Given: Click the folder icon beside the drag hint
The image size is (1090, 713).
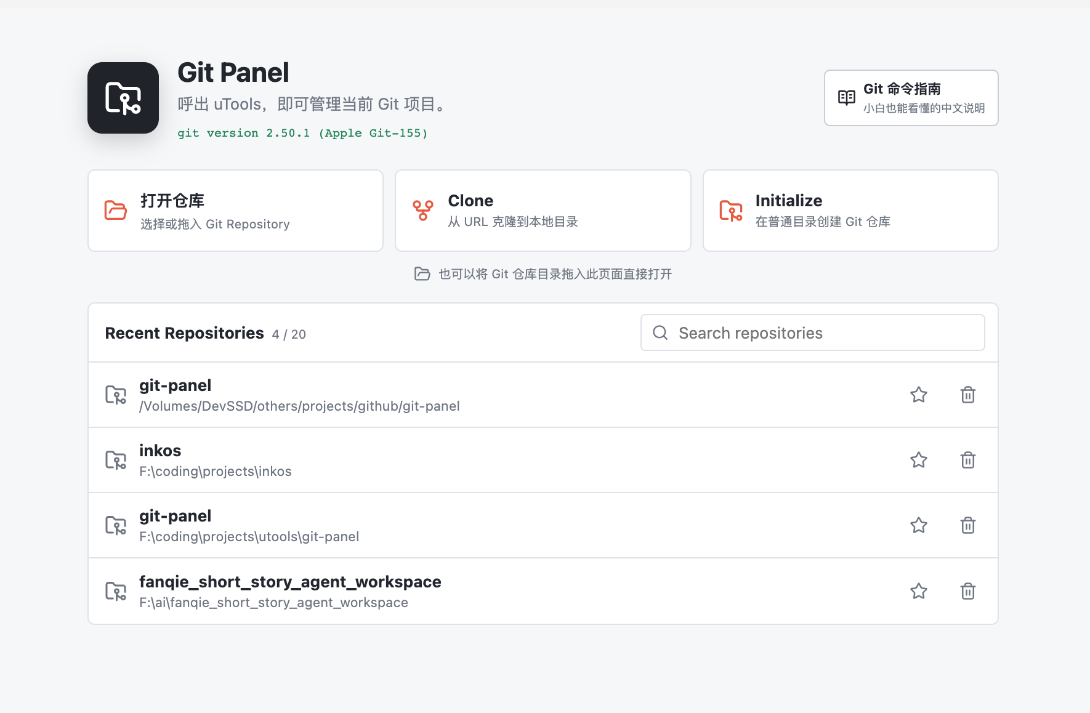Looking at the screenshot, I should [x=422, y=274].
